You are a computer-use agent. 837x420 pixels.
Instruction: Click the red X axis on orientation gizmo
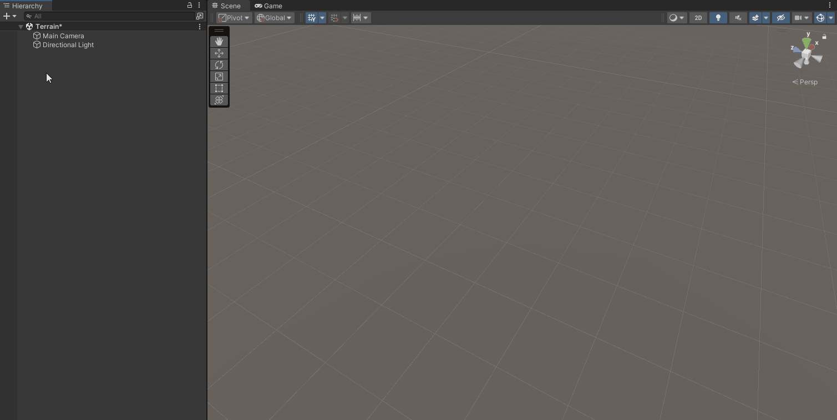pyautogui.click(x=811, y=47)
